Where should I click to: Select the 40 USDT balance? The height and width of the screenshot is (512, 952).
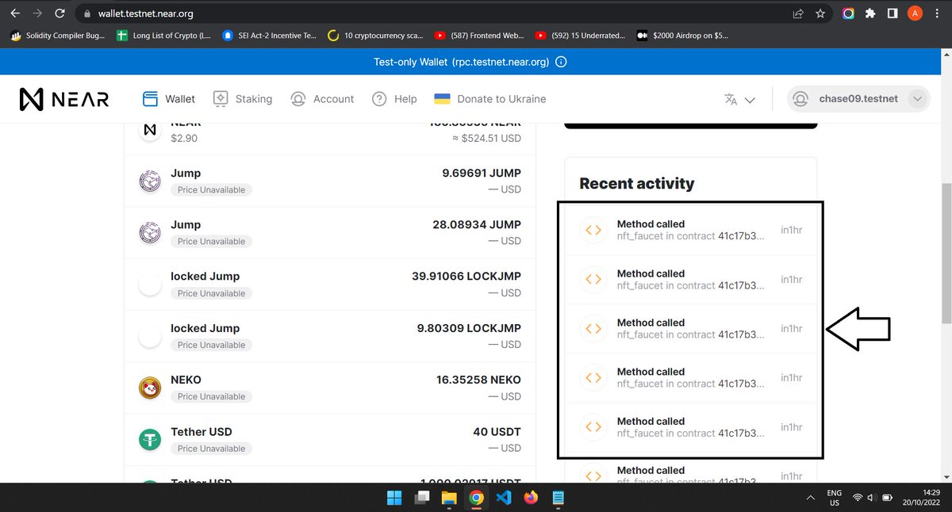(x=497, y=432)
